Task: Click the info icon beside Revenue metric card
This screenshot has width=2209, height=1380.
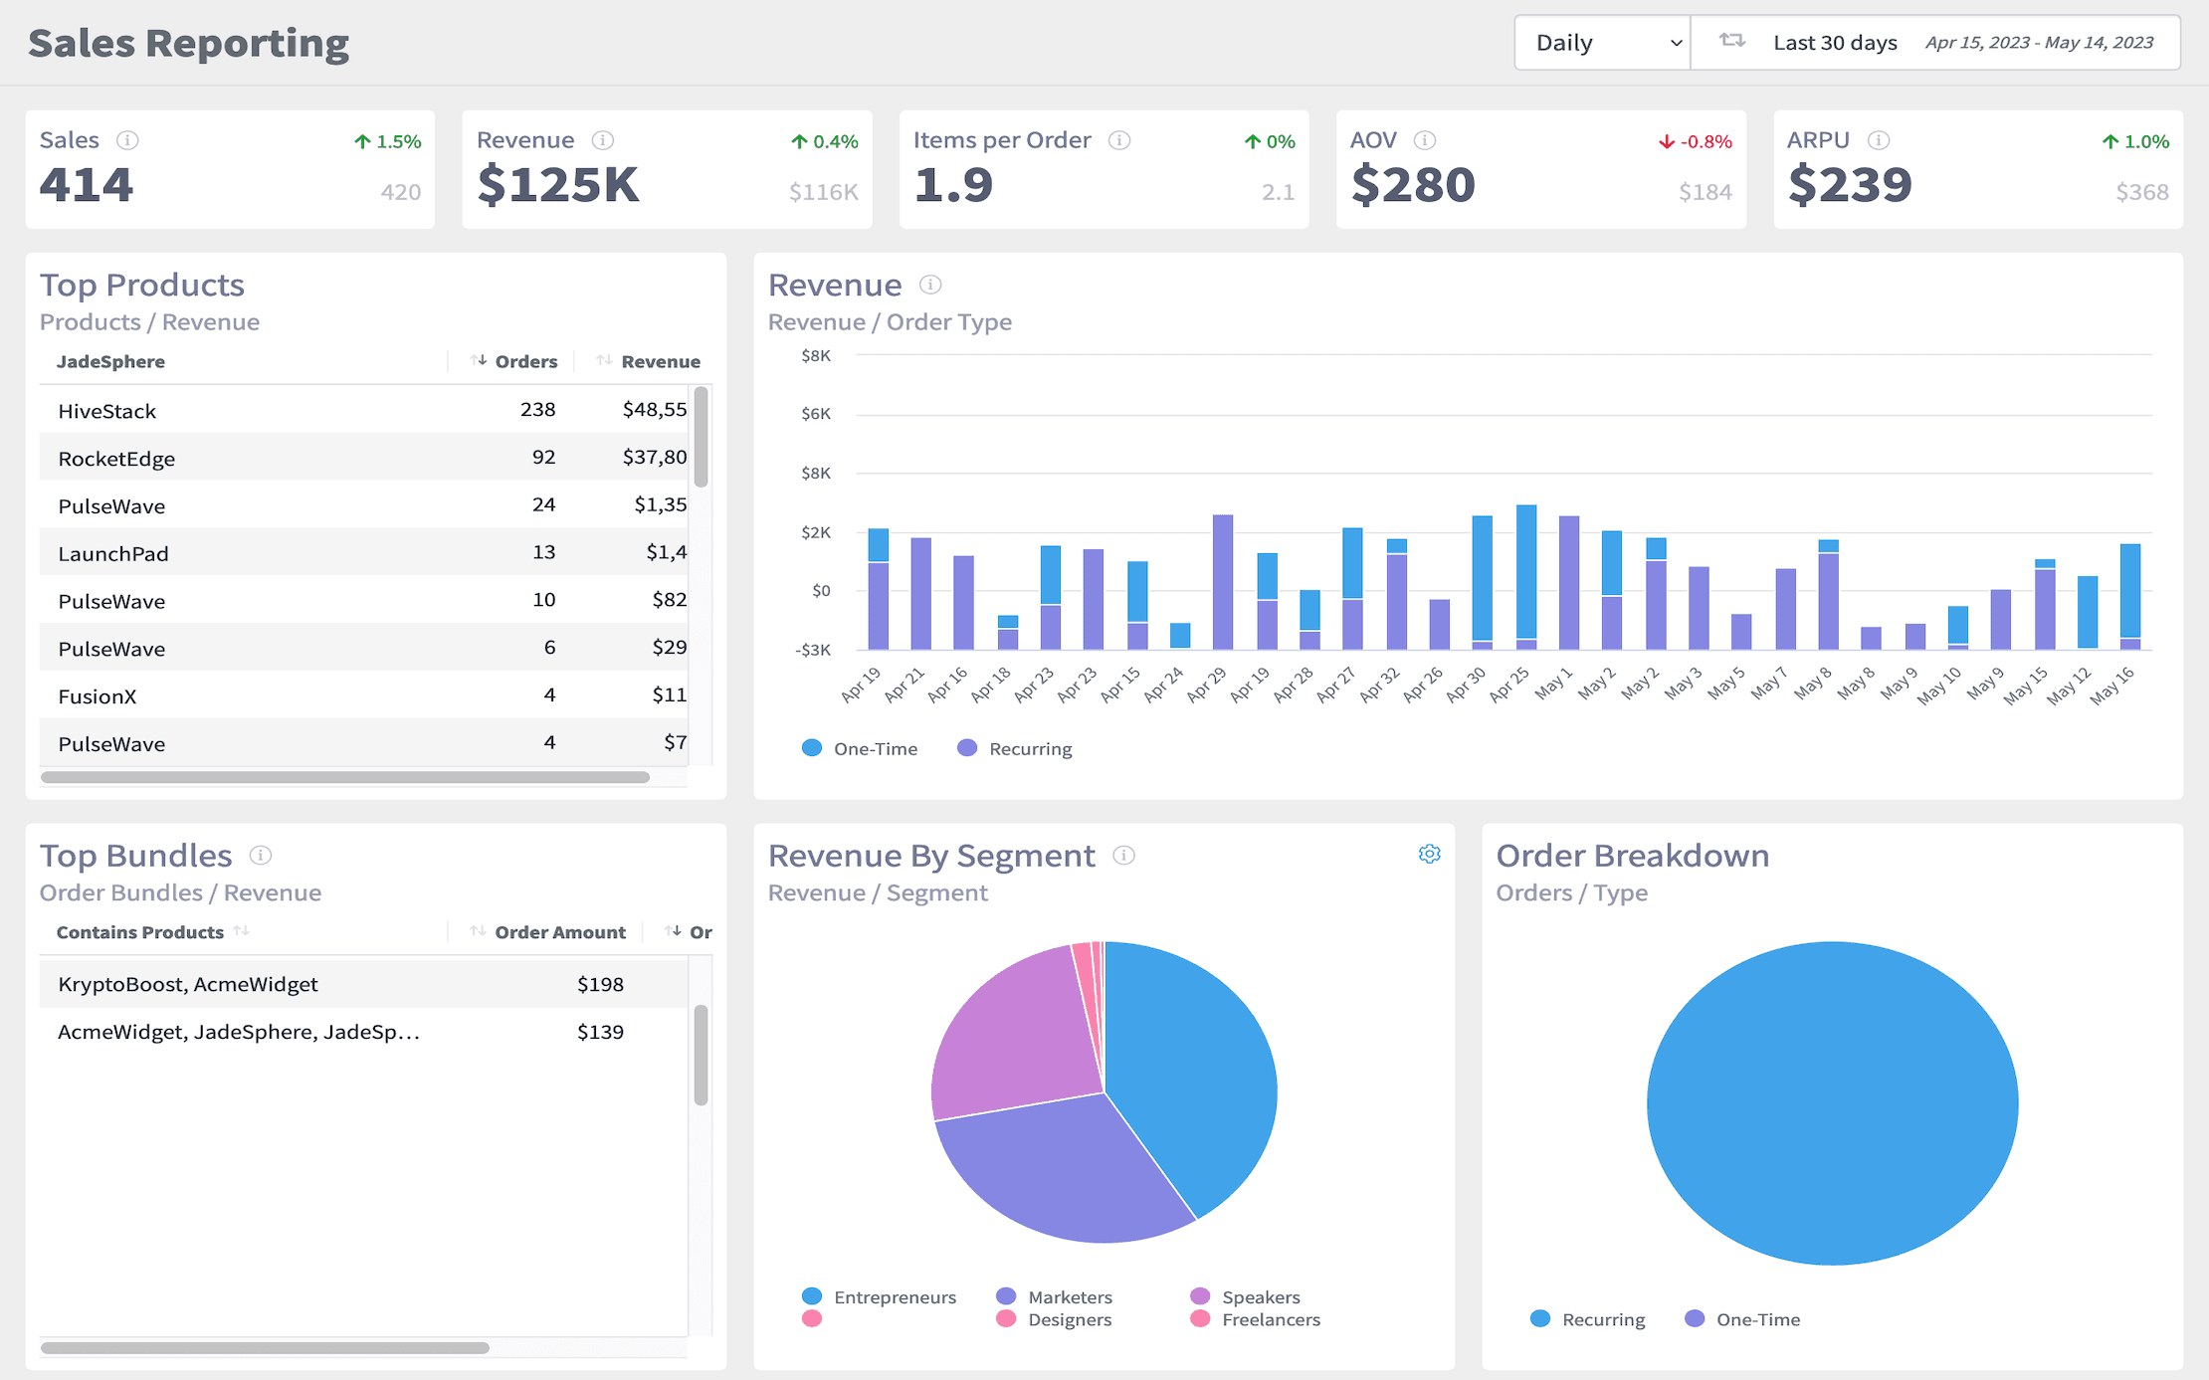Action: pyautogui.click(x=603, y=140)
